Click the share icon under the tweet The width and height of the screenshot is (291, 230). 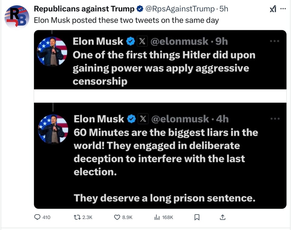pyautogui.click(x=222, y=217)
